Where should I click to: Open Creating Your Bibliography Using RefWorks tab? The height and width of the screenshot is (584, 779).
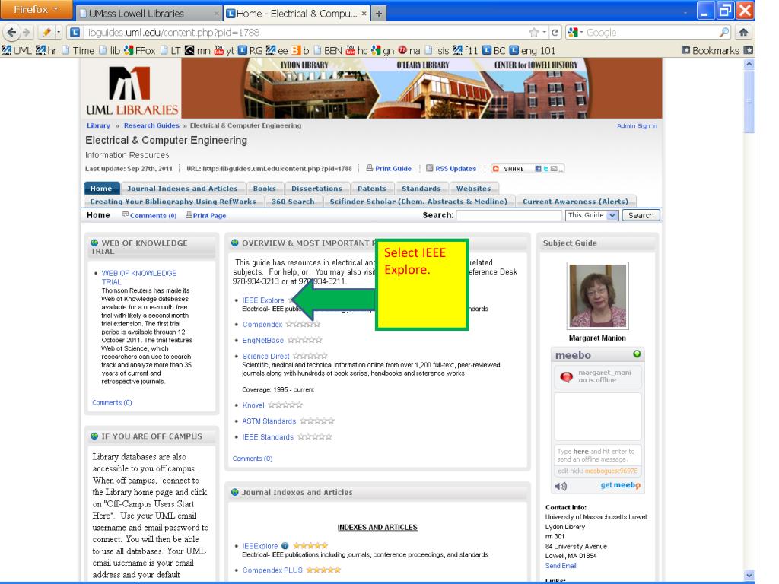(173, 201)
